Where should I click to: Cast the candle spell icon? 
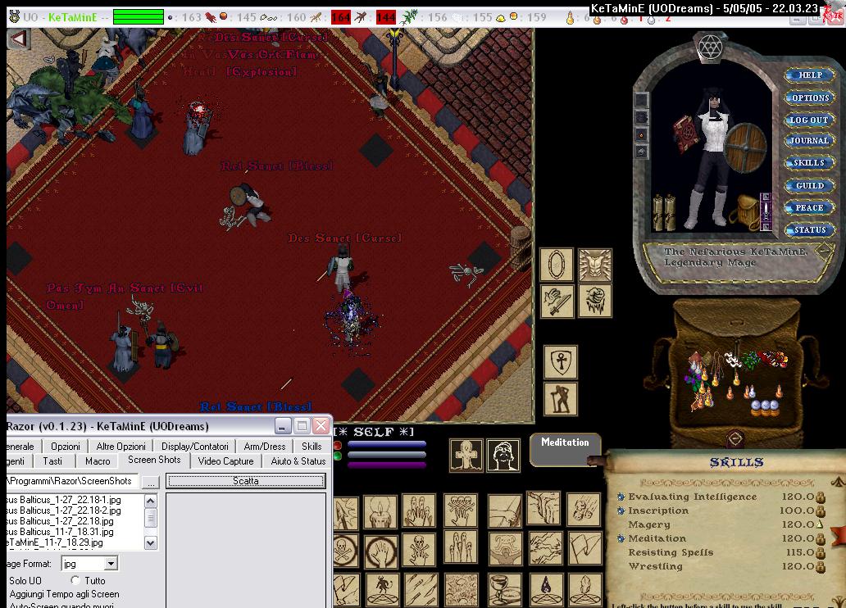click(380, 511)
